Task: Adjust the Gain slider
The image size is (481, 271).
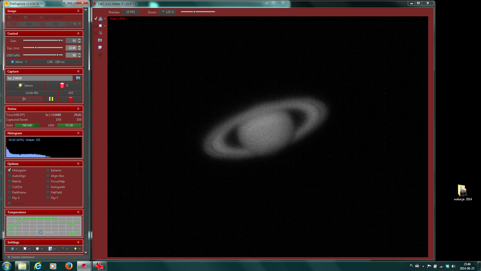Action: point(59,40)
